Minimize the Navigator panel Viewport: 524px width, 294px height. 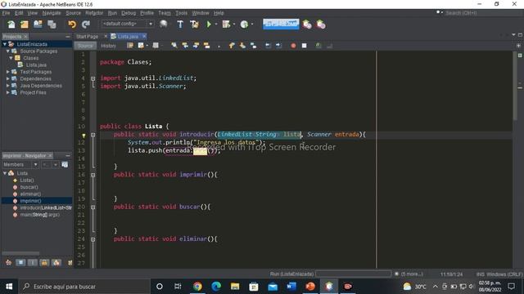68,156
